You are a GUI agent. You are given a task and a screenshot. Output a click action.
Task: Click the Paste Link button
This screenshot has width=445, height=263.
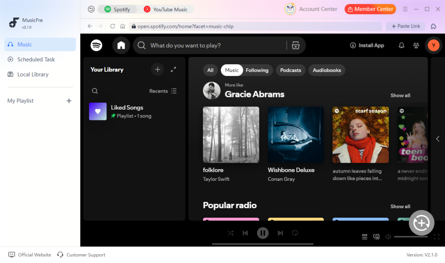tap(406, 26)
